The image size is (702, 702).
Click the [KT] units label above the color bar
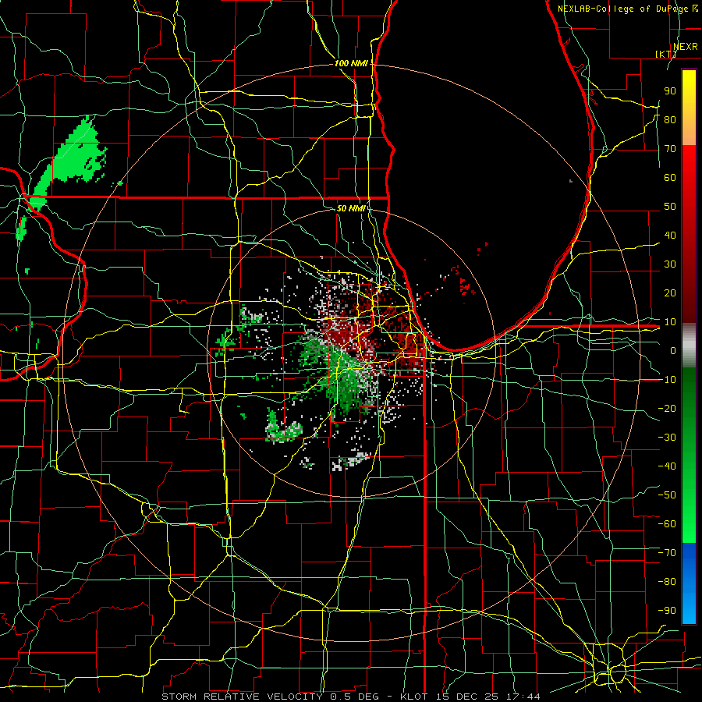click(666, 54)
